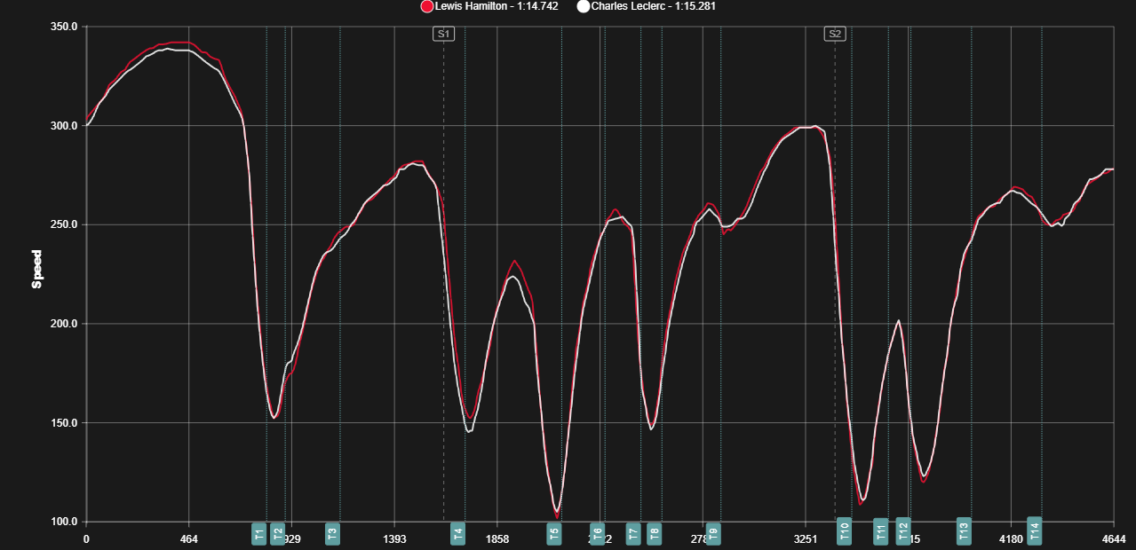Click the 350.0 speed axis label
The image size is (1136, 550).
point(65,27)
